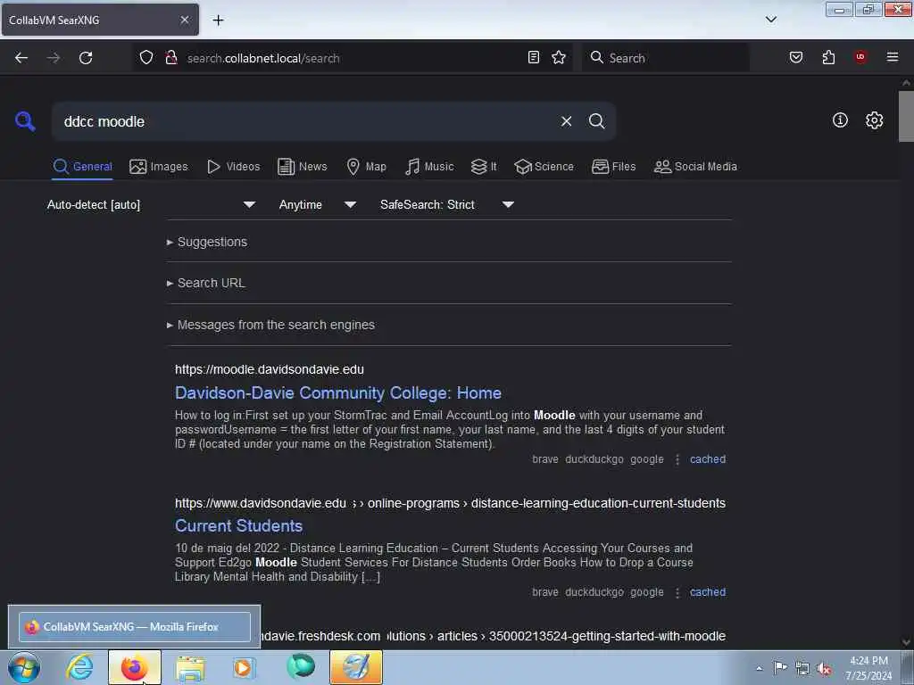Open the Windows Start menu
This screenshot has height=685, width=914.
[24, 667]
